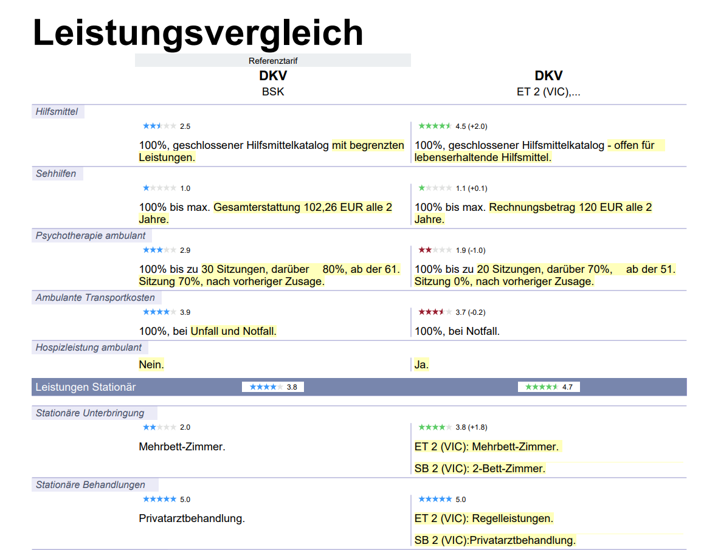Click the 4.5 (+2.0) green star rating
Image resolution: width=718 pixels, height=550 pixels.
tap(453, 126)
